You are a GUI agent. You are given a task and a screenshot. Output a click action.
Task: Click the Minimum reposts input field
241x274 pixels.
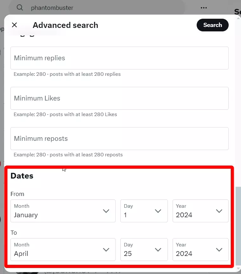[x=119, y=139]
